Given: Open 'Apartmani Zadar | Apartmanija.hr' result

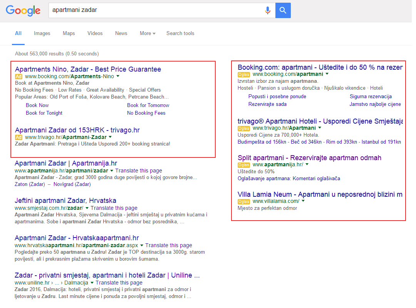Looking at the screenshot, I should (x=66, y=163).
